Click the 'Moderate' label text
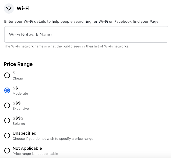 tap(20, 93)
